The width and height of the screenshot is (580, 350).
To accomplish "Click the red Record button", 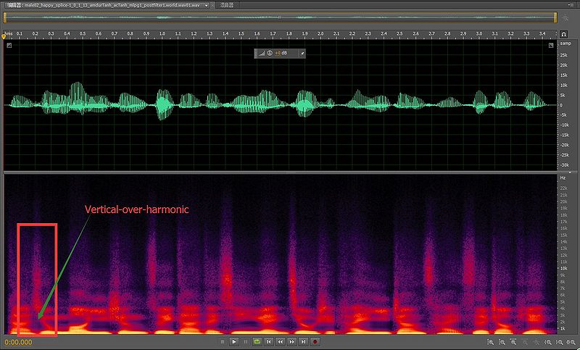I will point(315,341).
